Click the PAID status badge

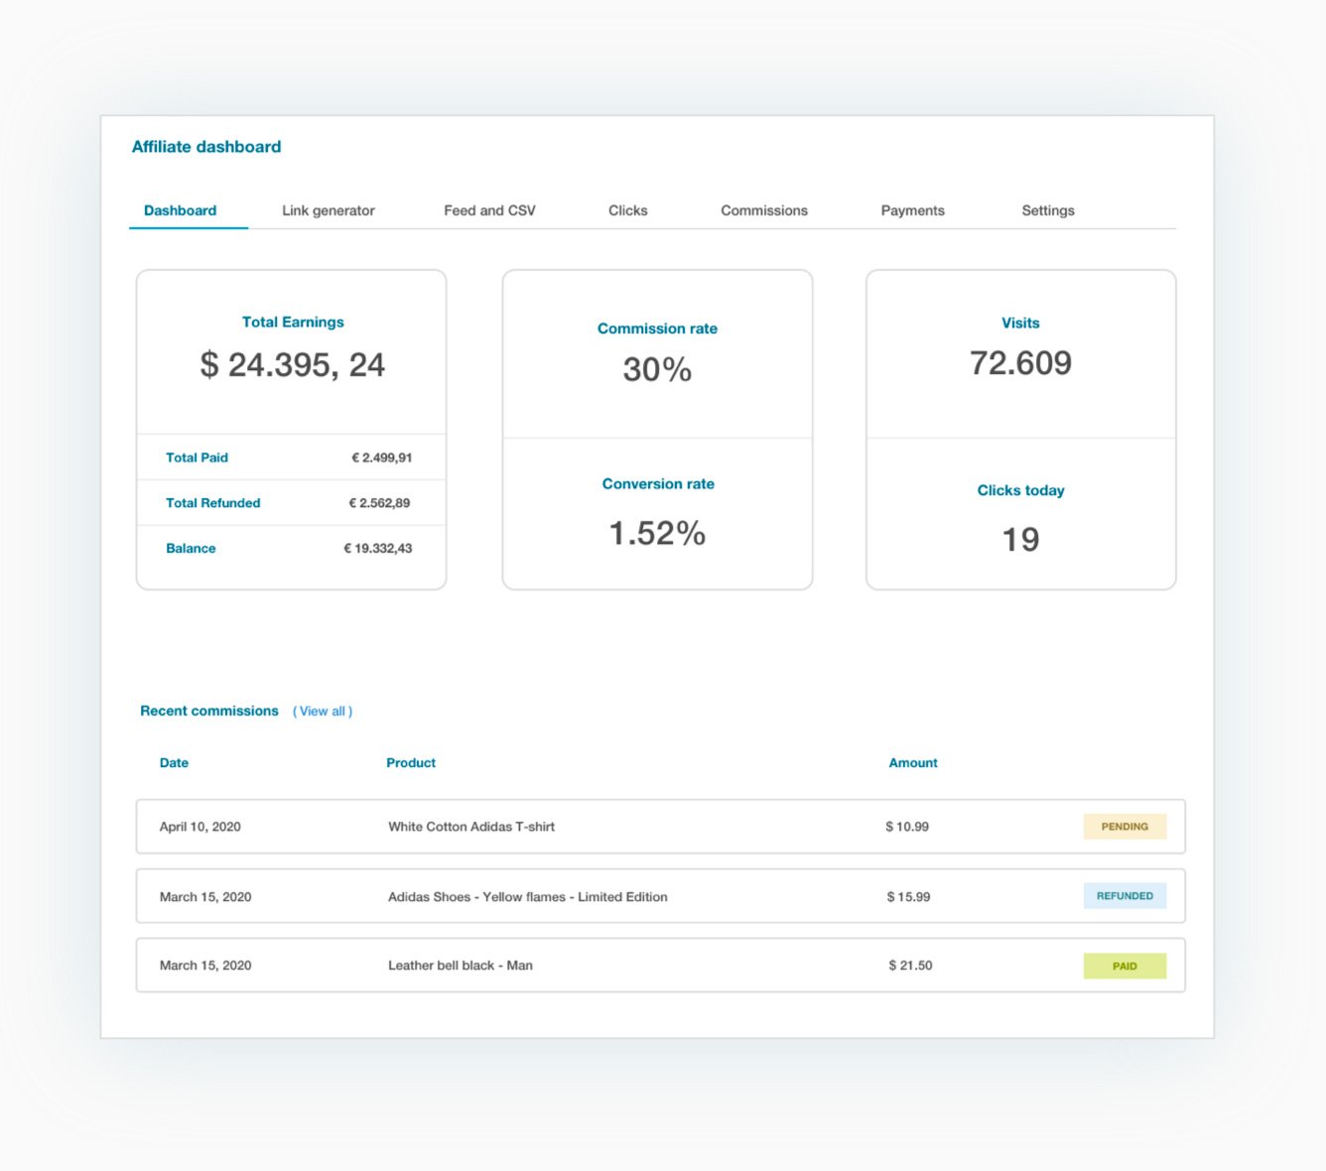pos(1125,965)
